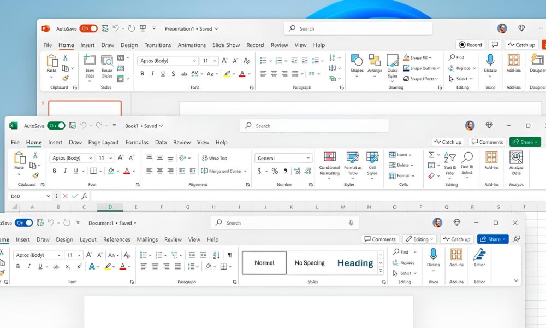
Task: Open Presentation1 Saved title dropdown
Action: point(192,28)
